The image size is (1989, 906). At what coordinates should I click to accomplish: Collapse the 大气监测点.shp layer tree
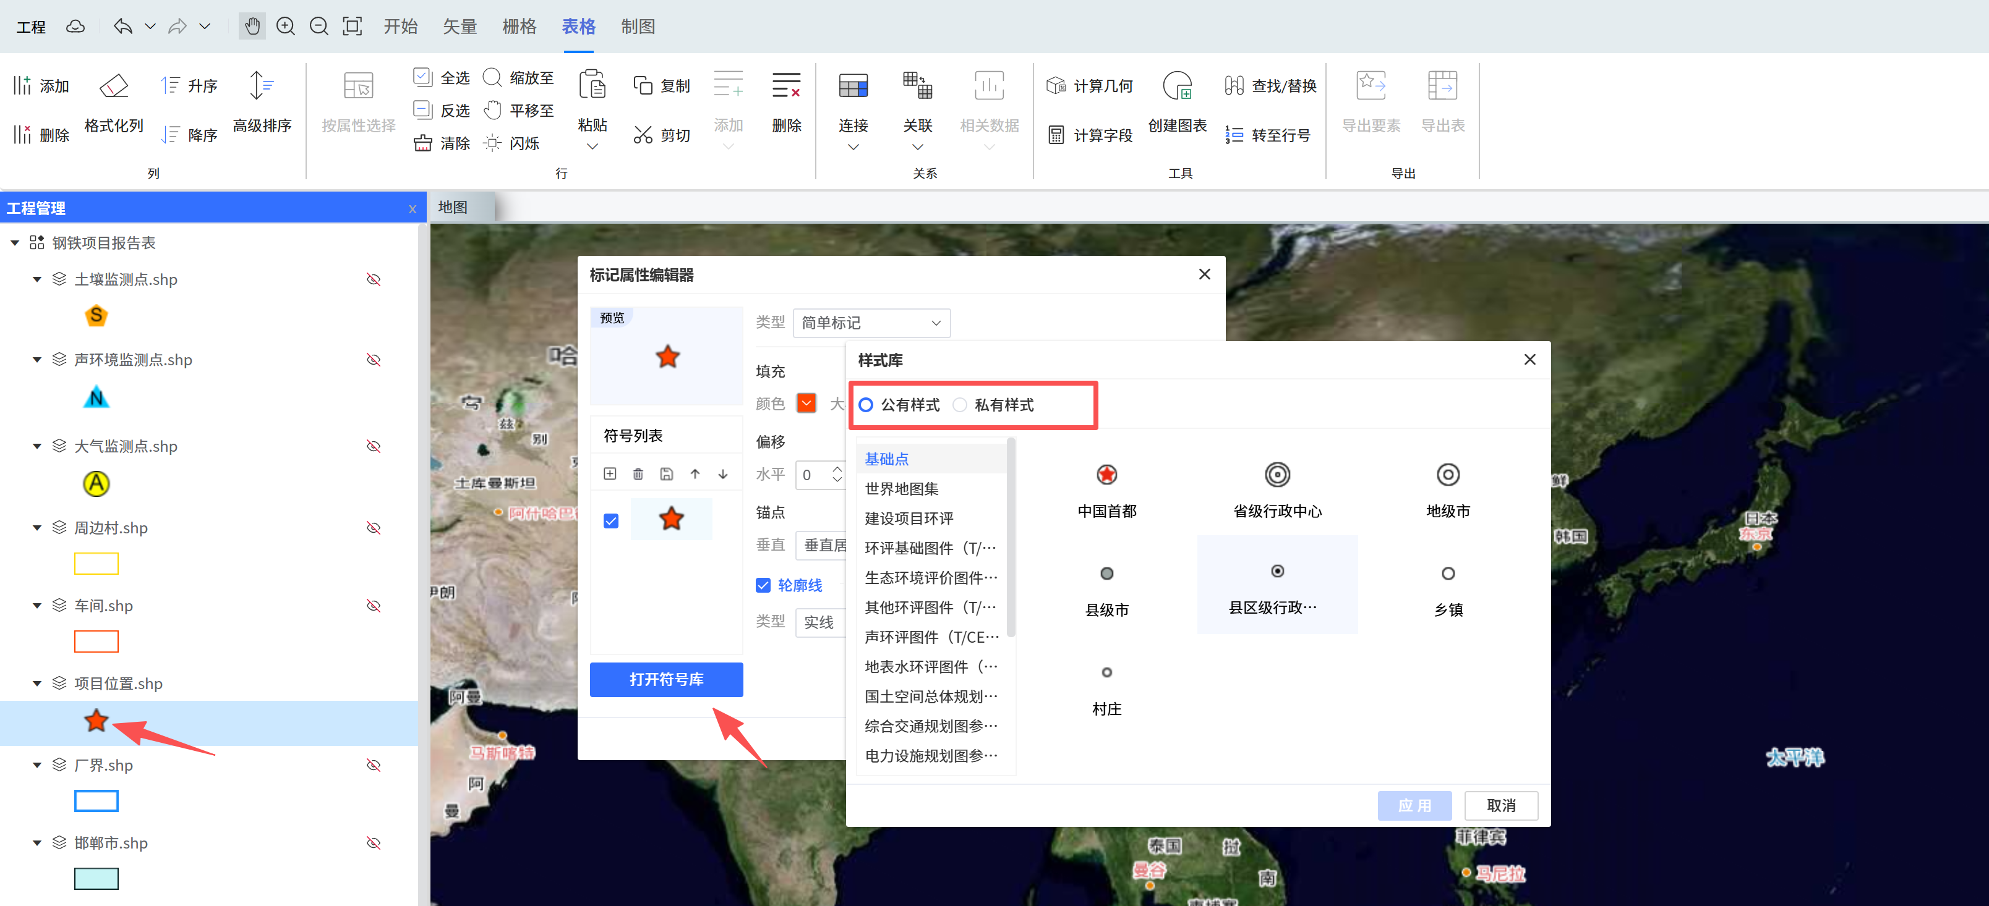pos(36,446)
